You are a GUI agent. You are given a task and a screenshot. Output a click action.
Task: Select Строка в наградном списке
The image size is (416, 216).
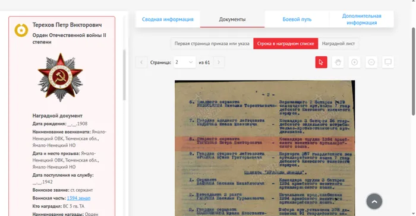click(x=285, y=43)
